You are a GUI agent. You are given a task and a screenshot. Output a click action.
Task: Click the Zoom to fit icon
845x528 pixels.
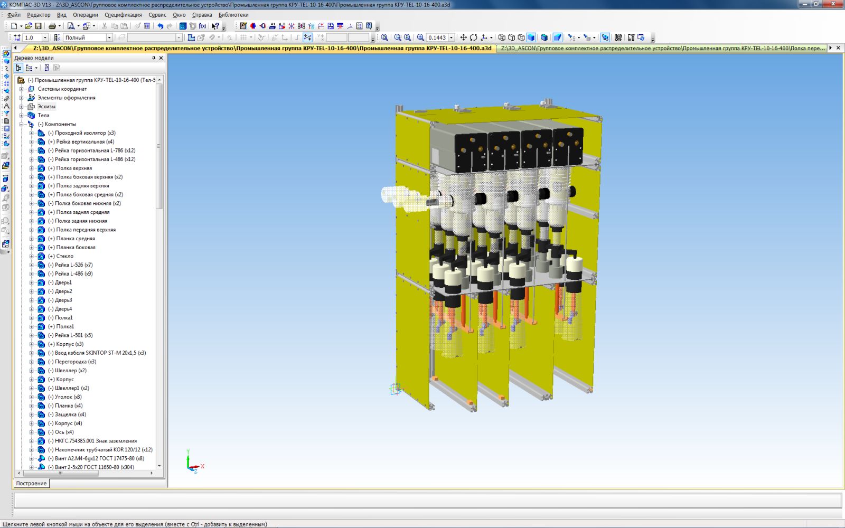tap(384, 37)
